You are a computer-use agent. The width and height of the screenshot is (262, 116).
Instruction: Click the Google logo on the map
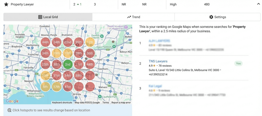(x=12, y=101)
